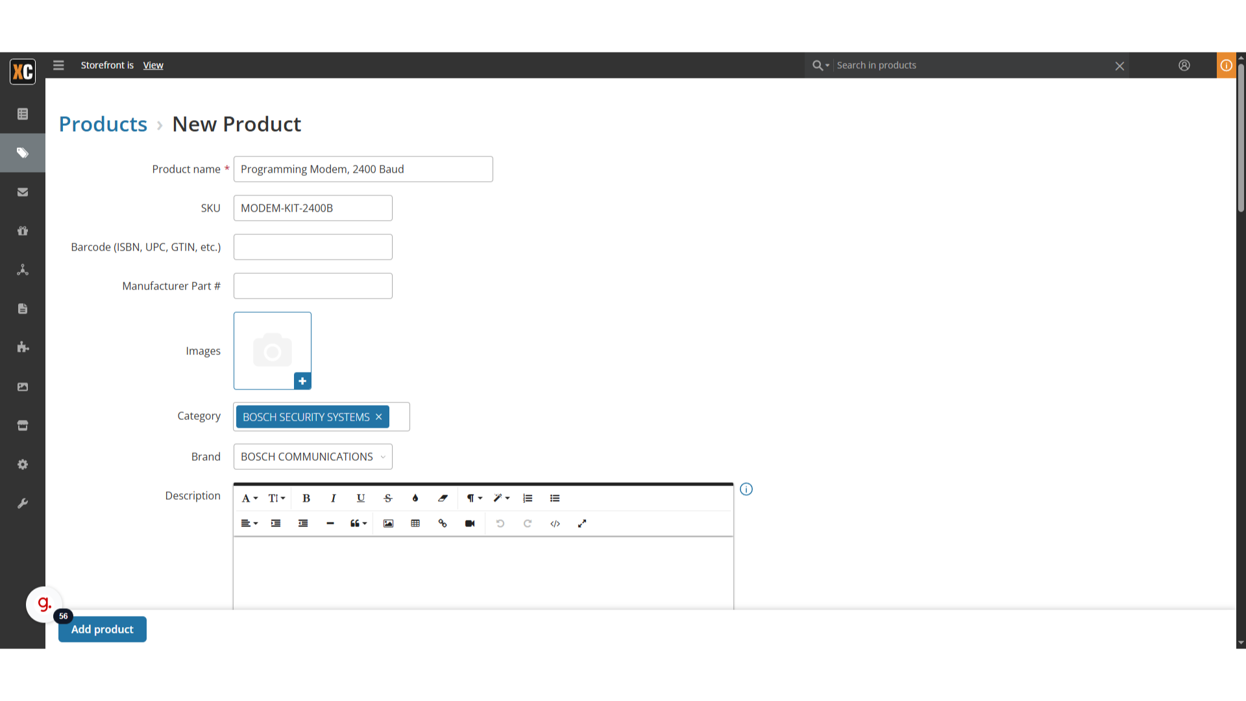
Task: Click the Bold formatting icon
Action: pyautogui.click(x=306, y=498)
